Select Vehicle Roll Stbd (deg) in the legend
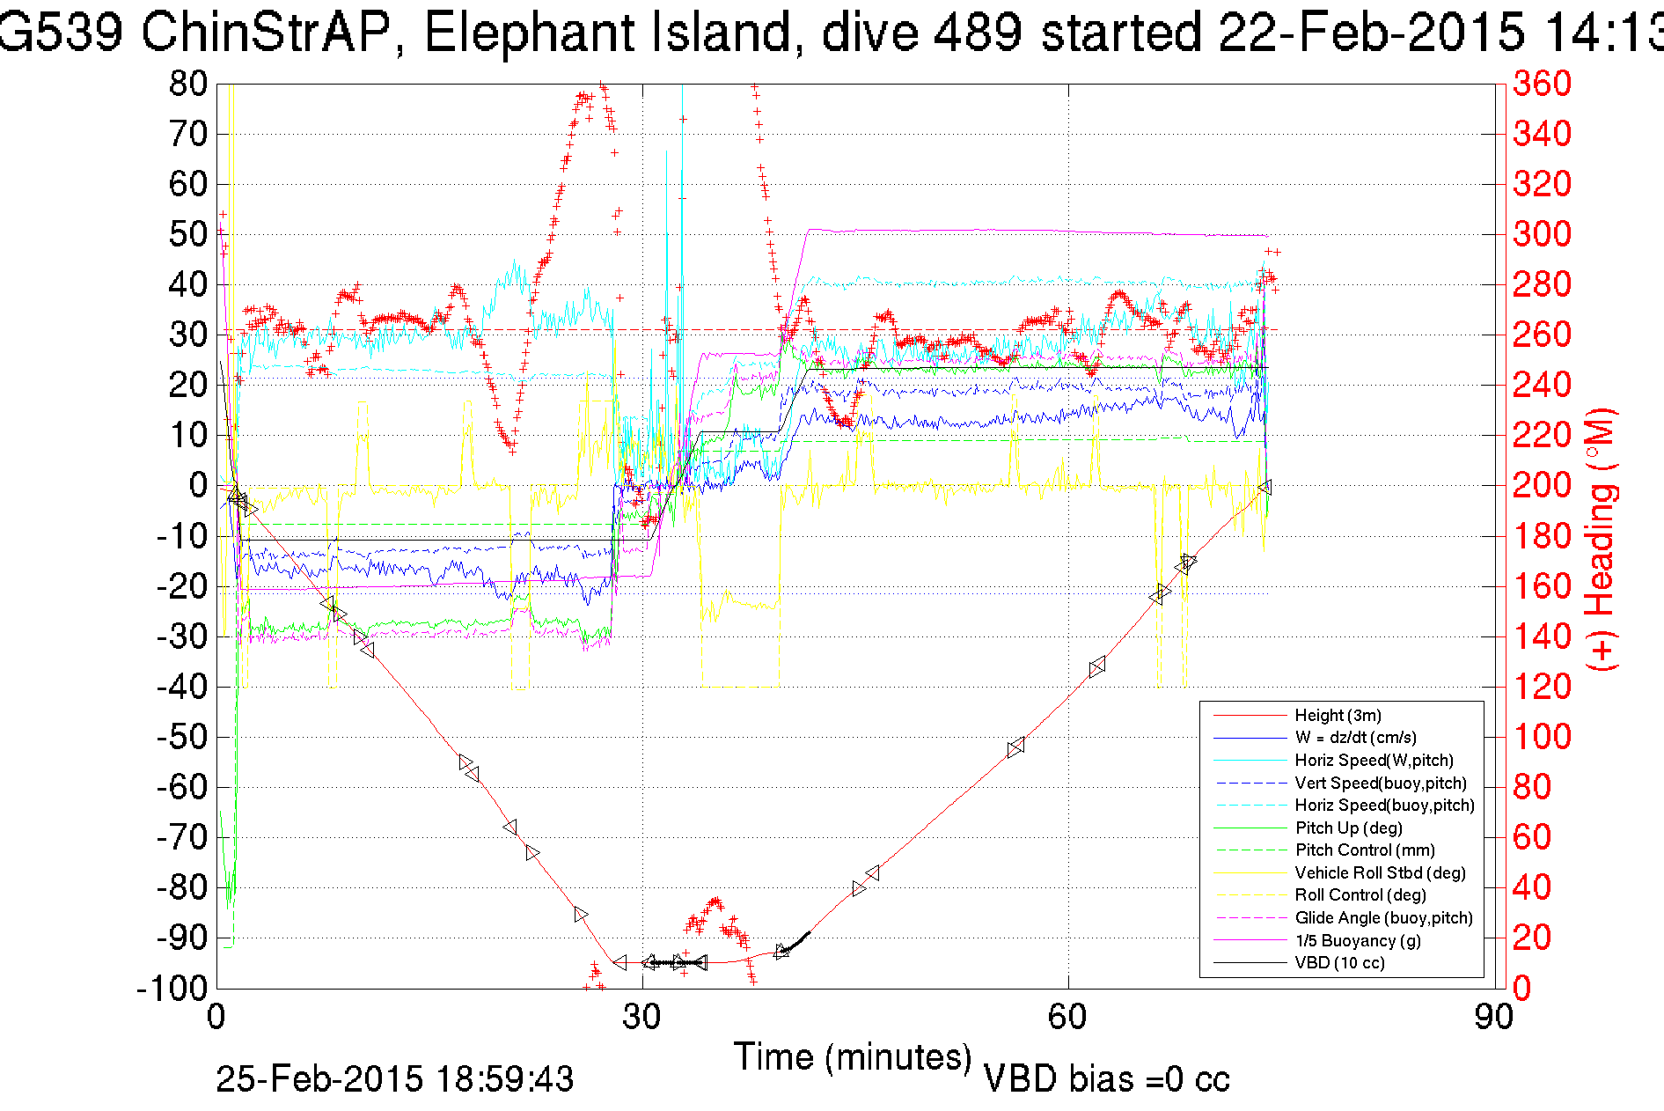Viewport: 1664px width, 1111px height. tap(1380, 873)
